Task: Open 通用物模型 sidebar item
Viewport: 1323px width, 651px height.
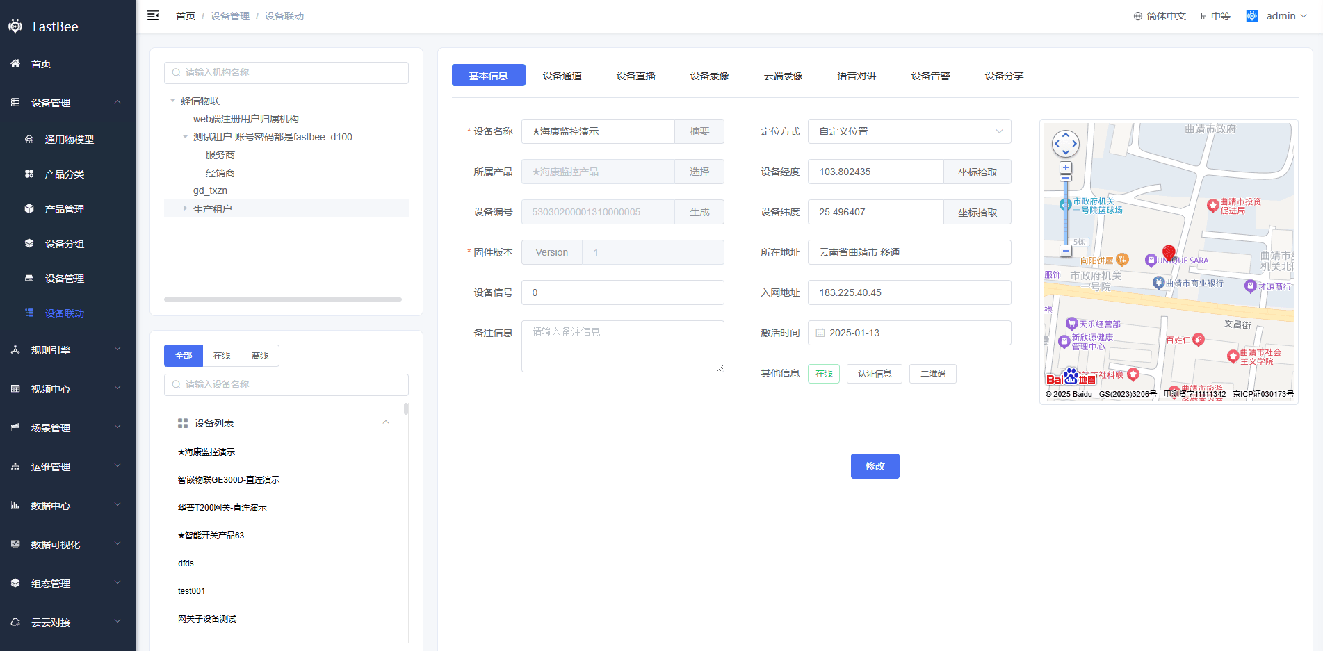Action: point(68,140)
